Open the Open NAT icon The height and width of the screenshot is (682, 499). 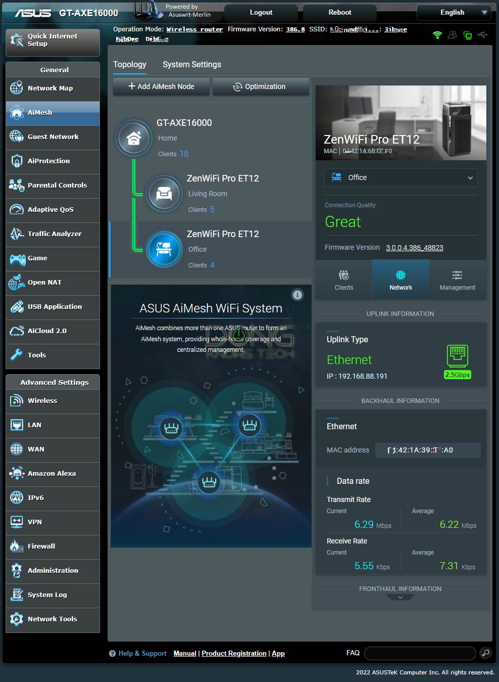click(17, 282)
